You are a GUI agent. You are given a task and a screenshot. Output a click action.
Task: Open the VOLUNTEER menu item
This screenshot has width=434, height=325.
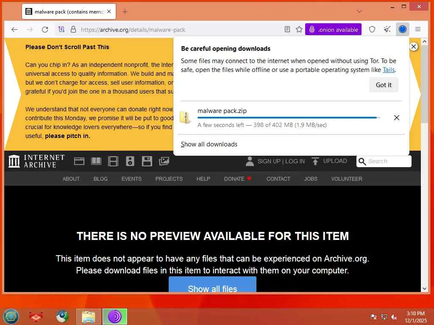347,179
